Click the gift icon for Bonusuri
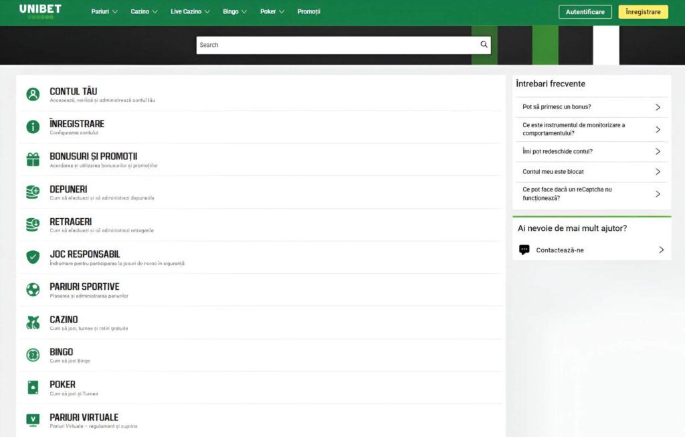This screenshot has height=437, width=685. [33, 159]
